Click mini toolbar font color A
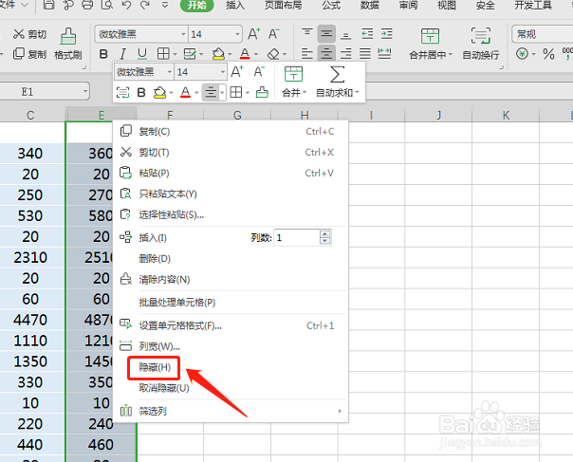This screenshot has width=573, height=462. 186,92
